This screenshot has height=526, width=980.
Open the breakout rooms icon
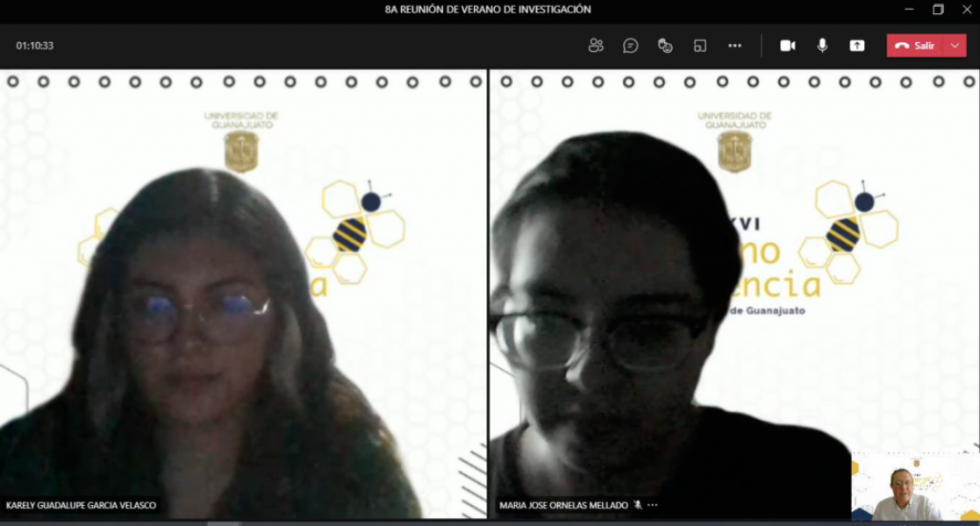pos(700,46)
